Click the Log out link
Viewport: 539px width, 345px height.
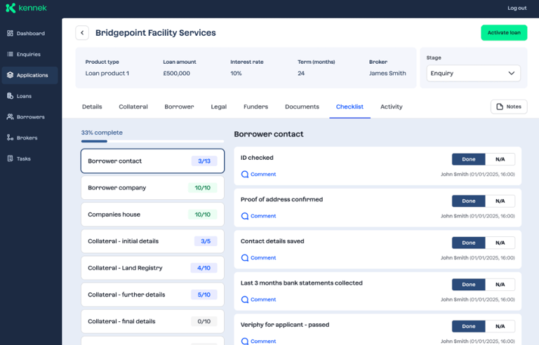[517, 8]
